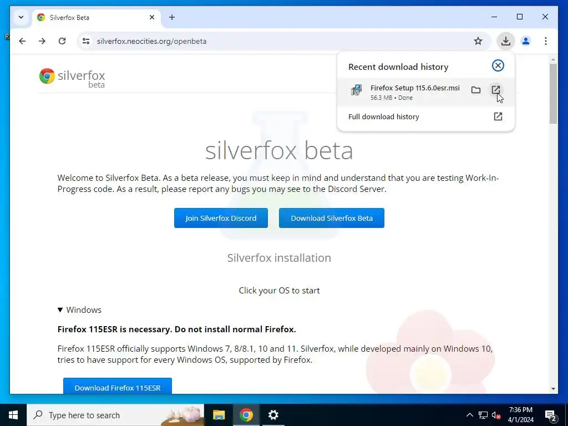Open File Explorer from the taskbar

pyautogui.click(x=219, y=415)
